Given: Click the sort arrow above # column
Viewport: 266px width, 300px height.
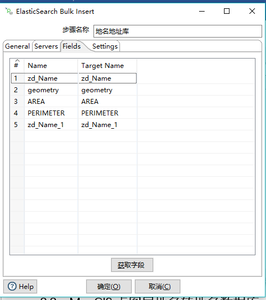Looking at the screenshot, I should click(17, 60).
